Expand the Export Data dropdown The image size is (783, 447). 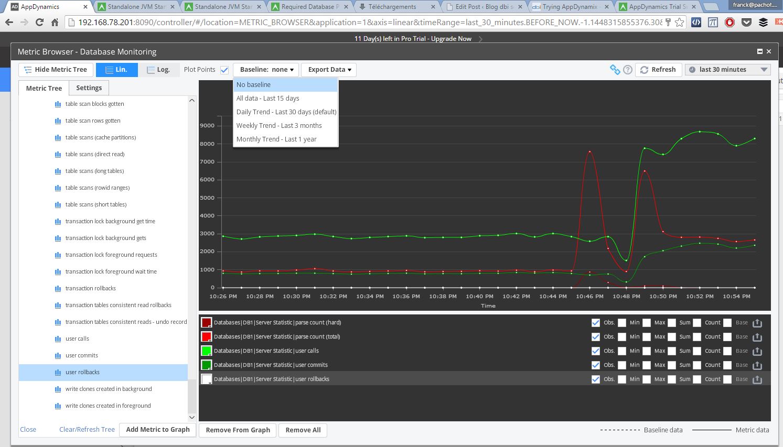coord(329,70)
